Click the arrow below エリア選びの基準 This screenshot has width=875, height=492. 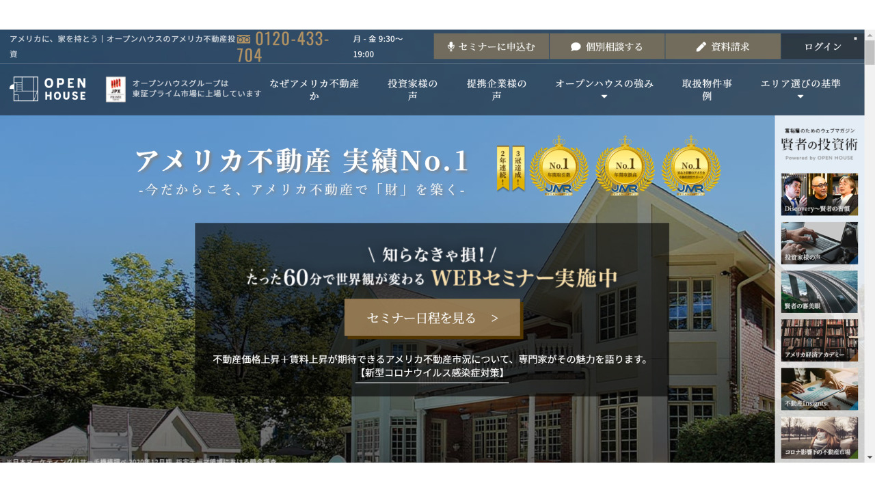tap(800, 97)
